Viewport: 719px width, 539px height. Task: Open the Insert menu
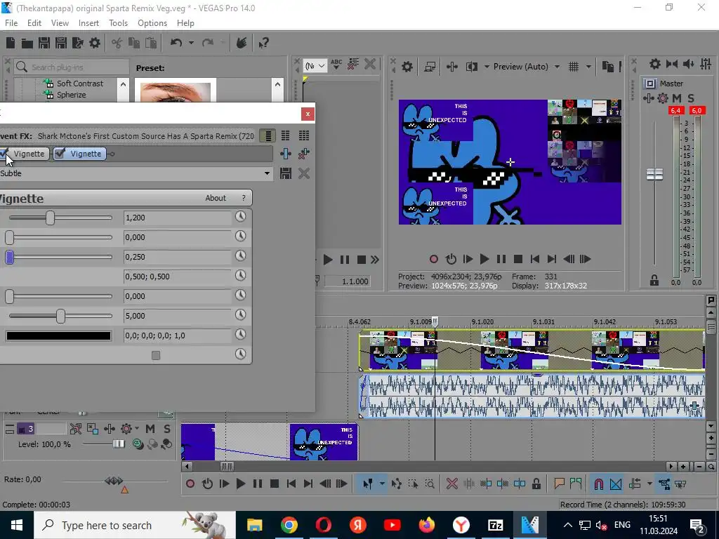(x=88, y=23)
